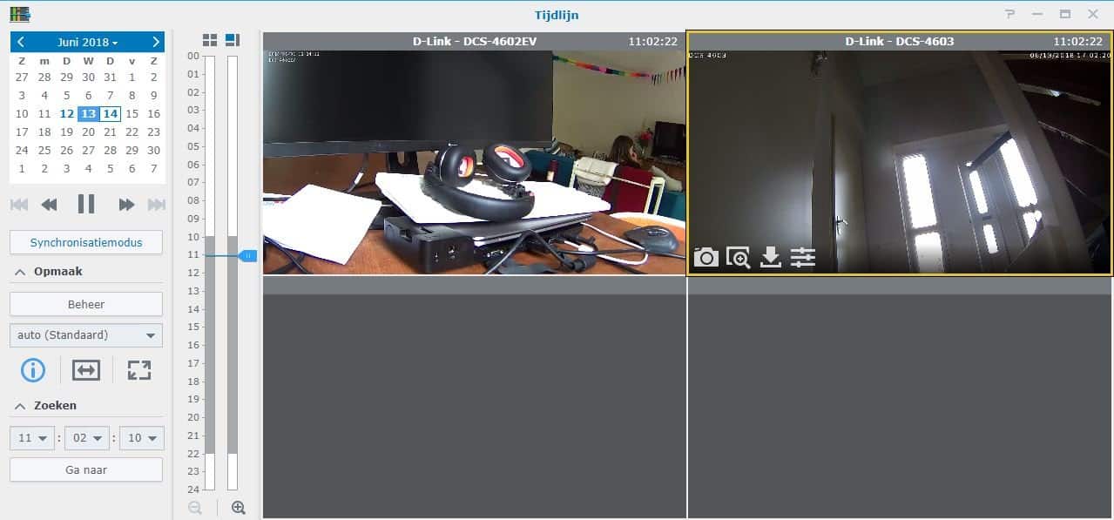Select the D-Link DCS-4602EV camera view
This screenshot has height=520, width=1114.
coord(475,162)
